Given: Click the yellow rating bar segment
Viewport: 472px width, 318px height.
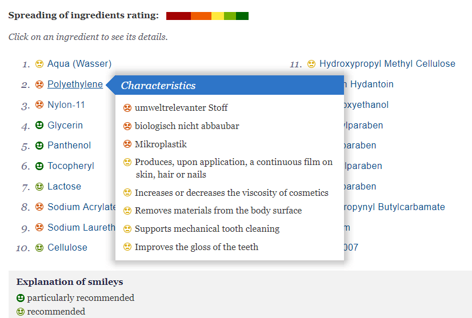Looking at the screenshot, I should tap(218, 16).
